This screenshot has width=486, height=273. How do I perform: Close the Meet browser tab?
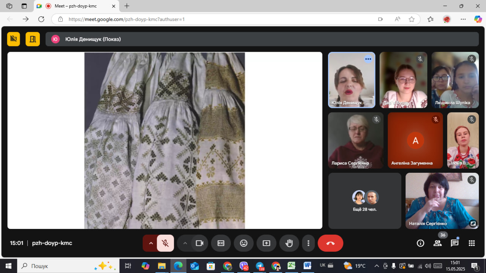(113, 6)
